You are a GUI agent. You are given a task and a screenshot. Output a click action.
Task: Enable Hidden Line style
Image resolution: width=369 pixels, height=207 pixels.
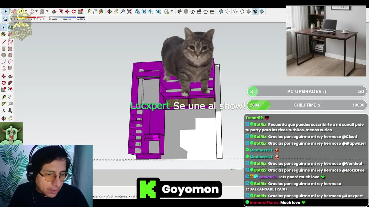[x=242, y=11]
